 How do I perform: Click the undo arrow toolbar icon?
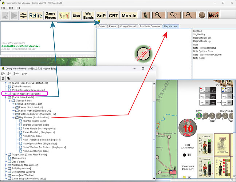[5, 16]
